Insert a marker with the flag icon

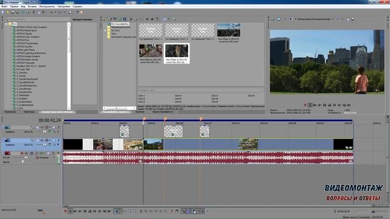172,211
